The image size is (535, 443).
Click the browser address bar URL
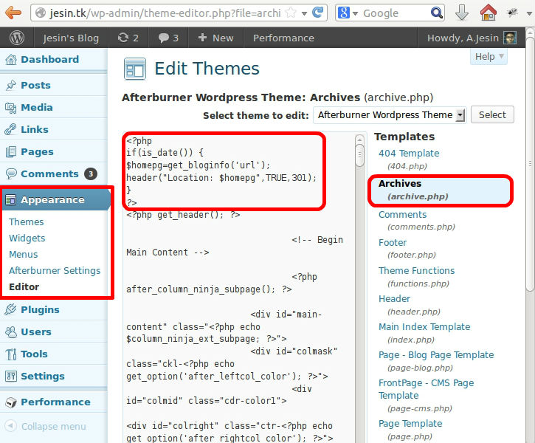click(x=165, y=13)
